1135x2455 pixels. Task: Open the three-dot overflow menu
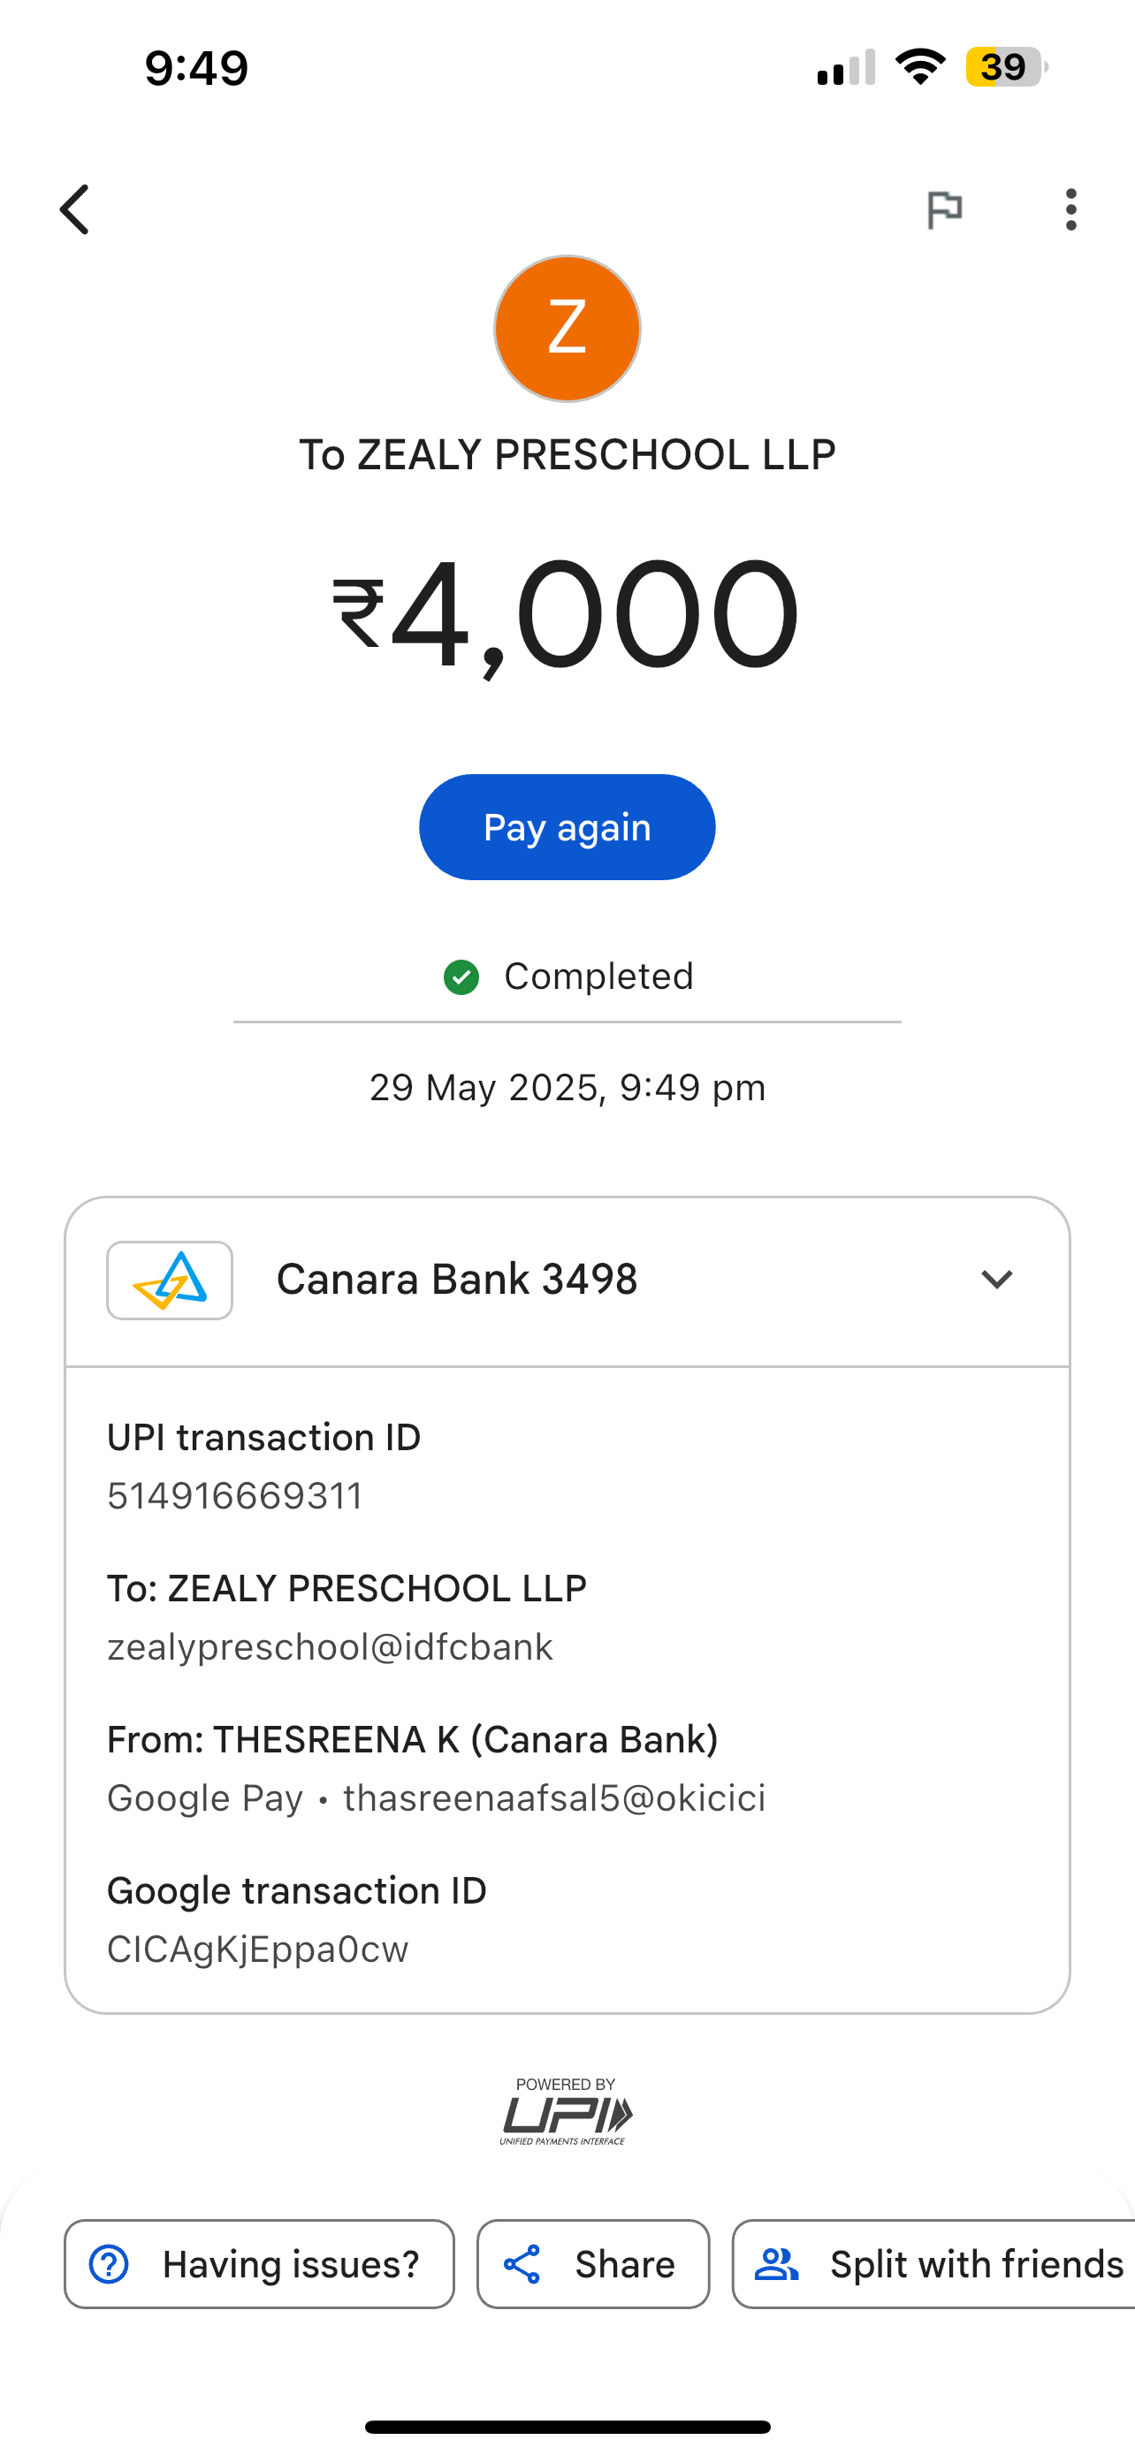1071,209
